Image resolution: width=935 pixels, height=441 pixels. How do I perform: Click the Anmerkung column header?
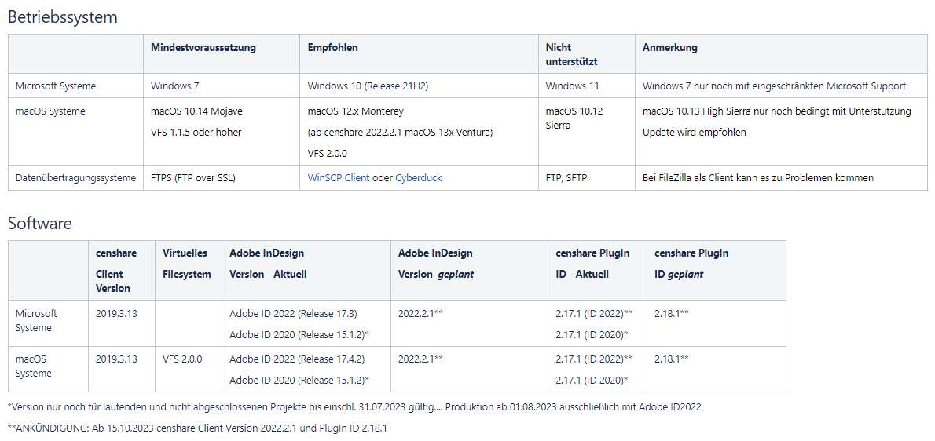click(669, 48)
